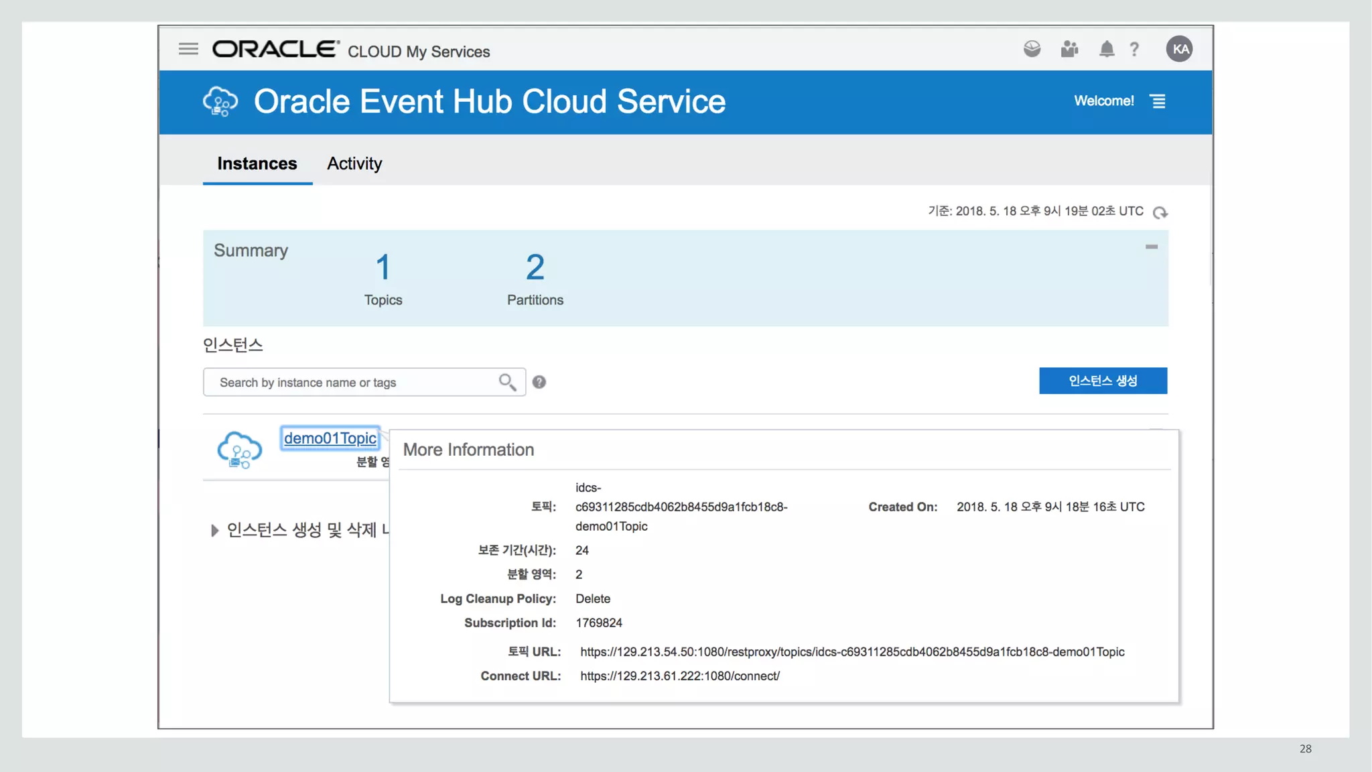Viewport: 1372px width, 772px height.
Task: Click the 인스턴스 생성 button
Action: pyautogui.click(x=1103, y=381)
